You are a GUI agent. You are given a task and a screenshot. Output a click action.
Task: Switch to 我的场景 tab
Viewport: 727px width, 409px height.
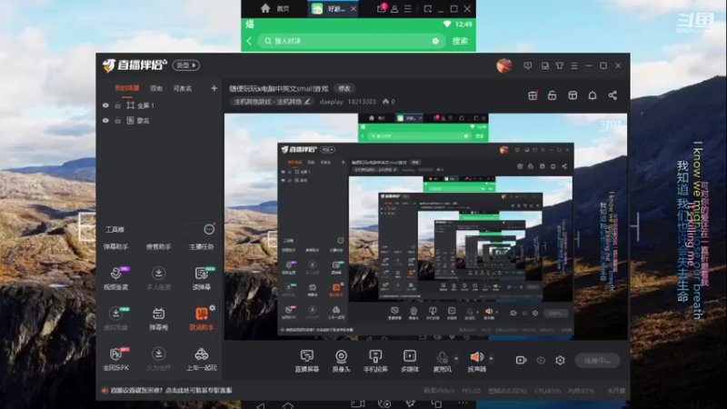[x=126, y=88]
